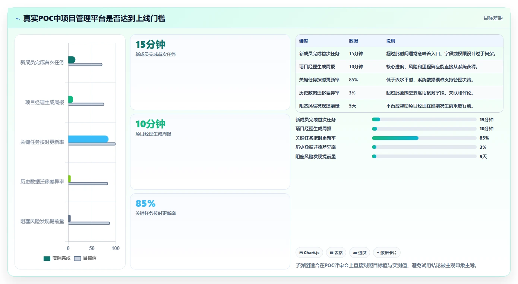Click the 进度 chip
The height and width of the screenshot is (284, 518).
[x=360, y=253]
